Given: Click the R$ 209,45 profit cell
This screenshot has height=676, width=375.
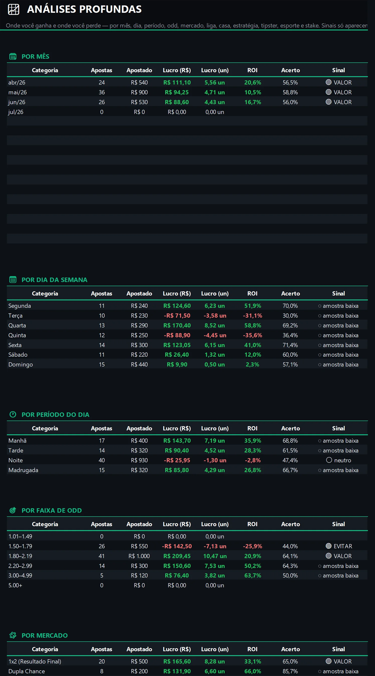Looking at the screenshot, I should coord(177,556).
